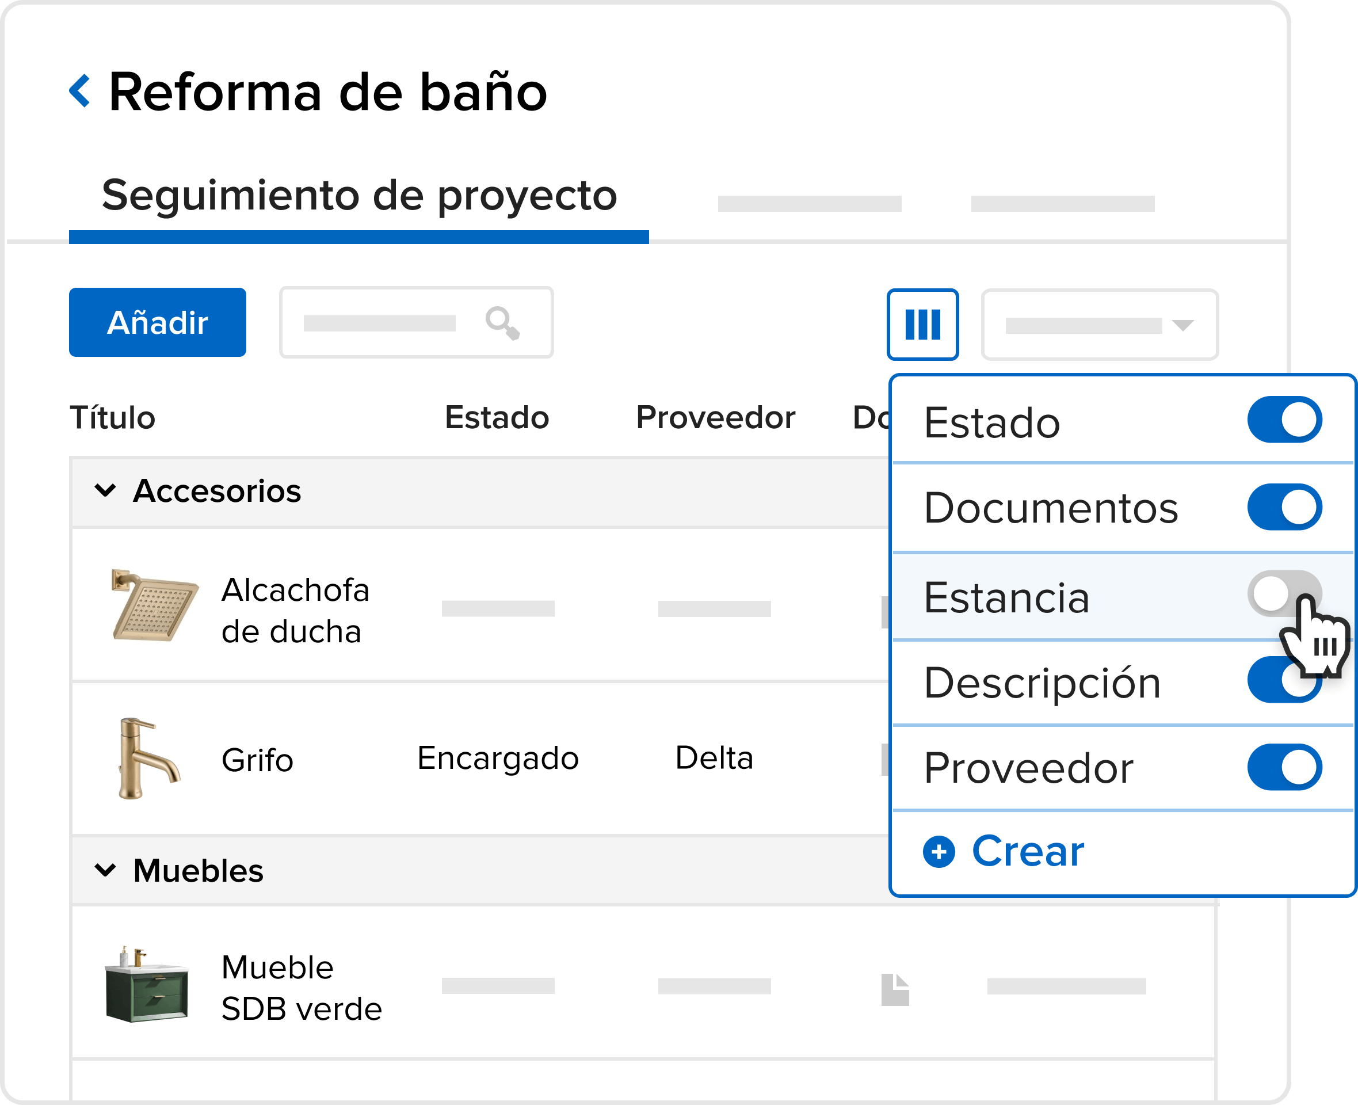Screen dimensions: 1358x1105
Task: Toggle off the Documentos column switch
Action: tap(1285, 506)
